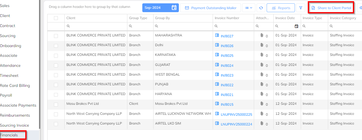Click attachment paperclip for IN/8015 row

tap(262, 104)
